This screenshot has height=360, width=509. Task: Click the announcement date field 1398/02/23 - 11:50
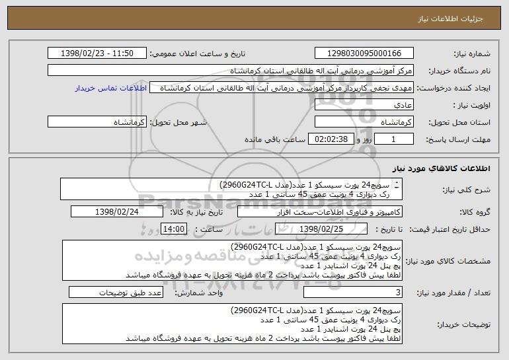pyautogui.click(x=97, y=54)
